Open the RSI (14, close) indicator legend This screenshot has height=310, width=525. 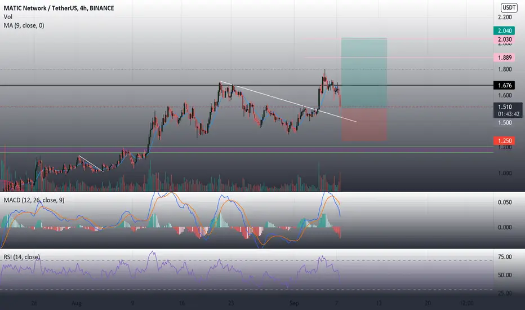click(x=22, y=257)
